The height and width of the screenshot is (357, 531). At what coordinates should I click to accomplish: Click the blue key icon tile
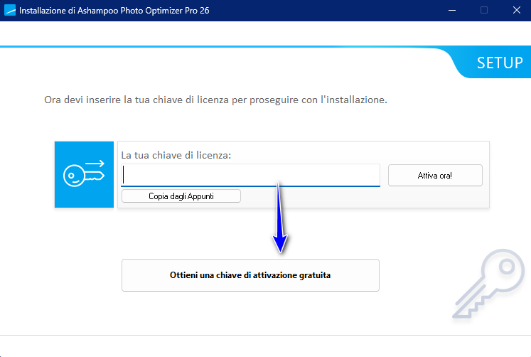pos(84,174)
